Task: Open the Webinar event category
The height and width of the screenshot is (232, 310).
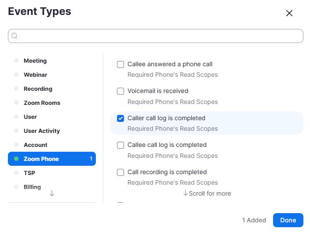Action: pos(35,75)
